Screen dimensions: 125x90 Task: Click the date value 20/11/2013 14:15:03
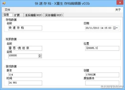[98, 28]
